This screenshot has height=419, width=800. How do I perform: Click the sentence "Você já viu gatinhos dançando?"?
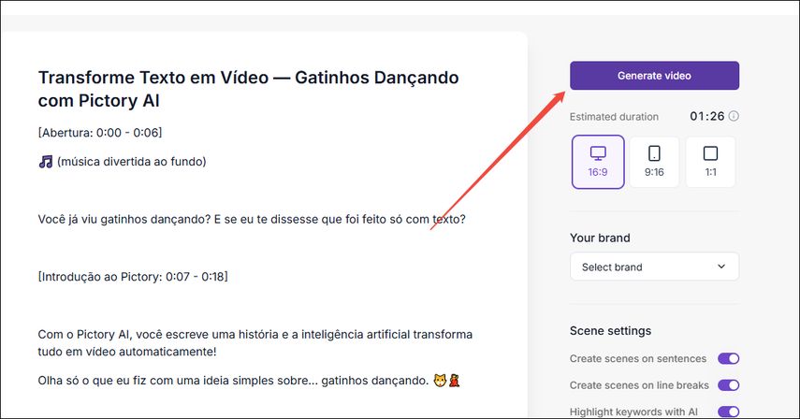(124, 219)
